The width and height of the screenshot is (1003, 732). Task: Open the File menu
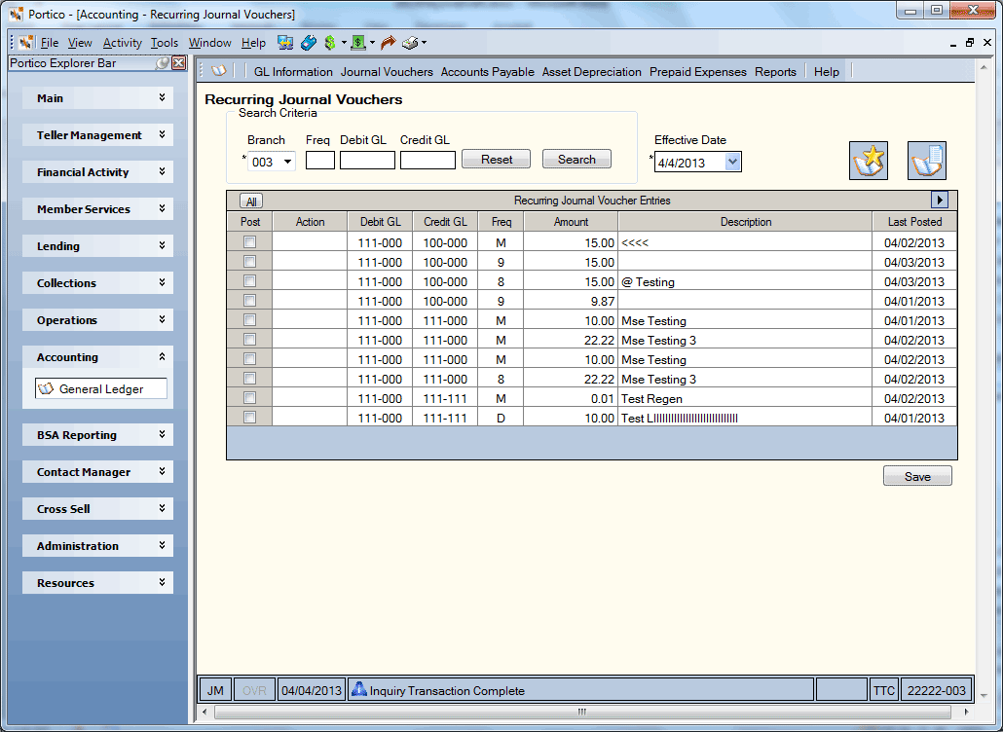pos(50,43)
